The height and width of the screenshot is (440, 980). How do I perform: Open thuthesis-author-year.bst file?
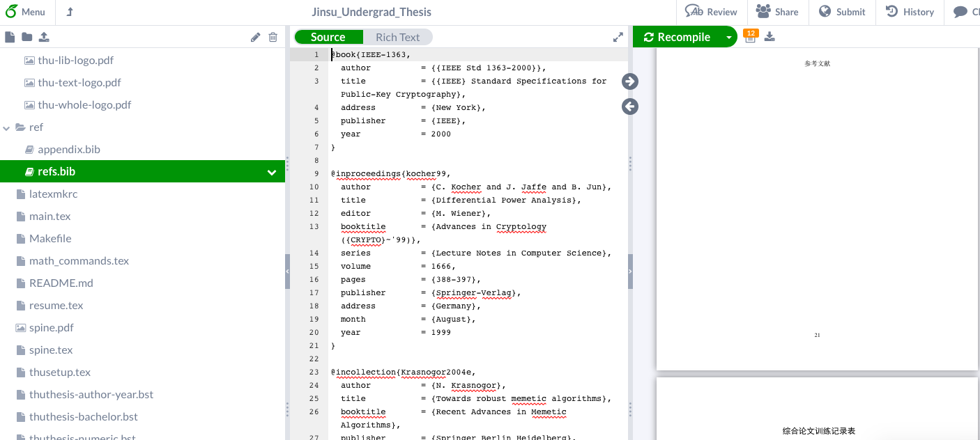[x=91, y=395]
